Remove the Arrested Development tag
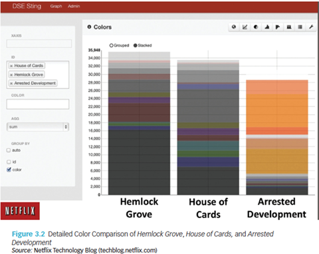This screenshot has height=254, width=319. (x=11, y=84)
